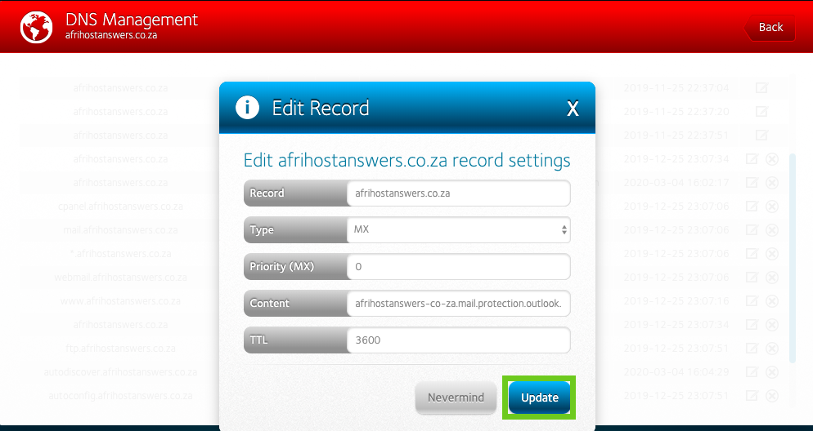The width and height of the screenshot is (813, 431).
Task: Delete the mail.afrihostanswers.co.za record via circle-x icon
Action: [x=772, y=229]
